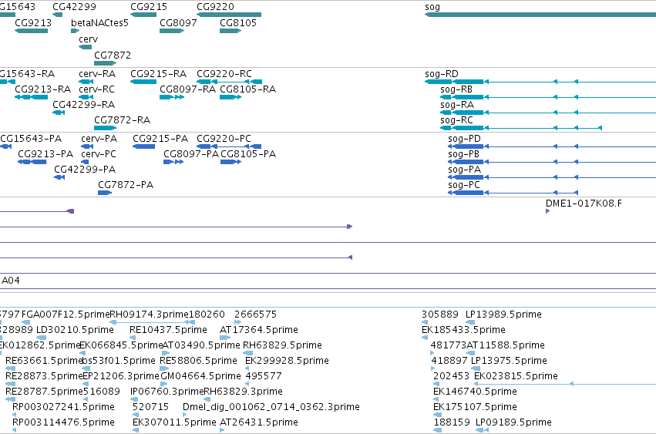Select transcript CG8097-RA
Viewport: 656px width, 434px height.
coord(172,97)
